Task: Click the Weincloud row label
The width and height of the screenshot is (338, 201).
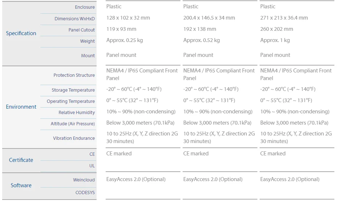Action: point(84,180)
